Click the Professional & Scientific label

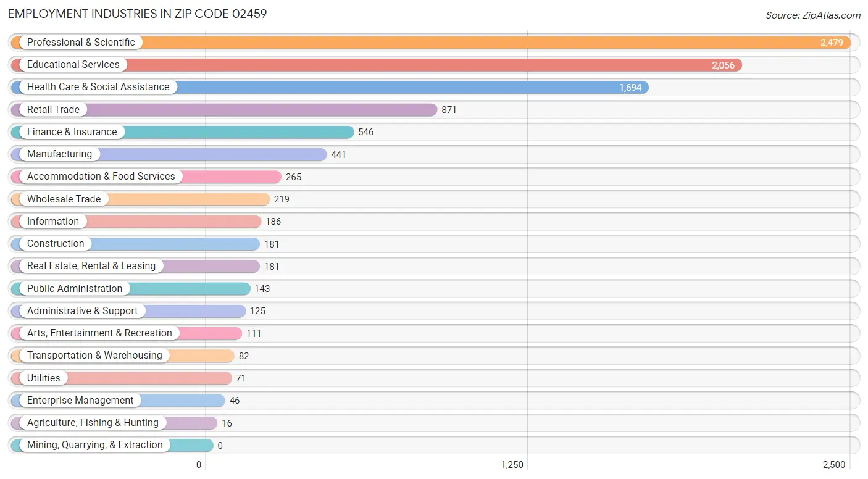[x=81, y=43]
